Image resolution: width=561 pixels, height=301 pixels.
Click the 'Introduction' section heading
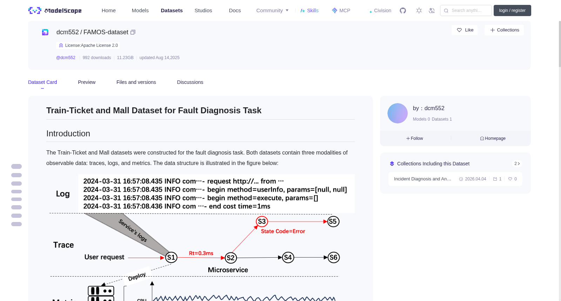point(68,134)
